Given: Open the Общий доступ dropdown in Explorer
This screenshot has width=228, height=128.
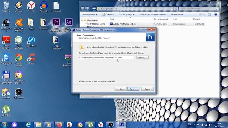Looking at the screenshot, I should [x=126, y=14].
